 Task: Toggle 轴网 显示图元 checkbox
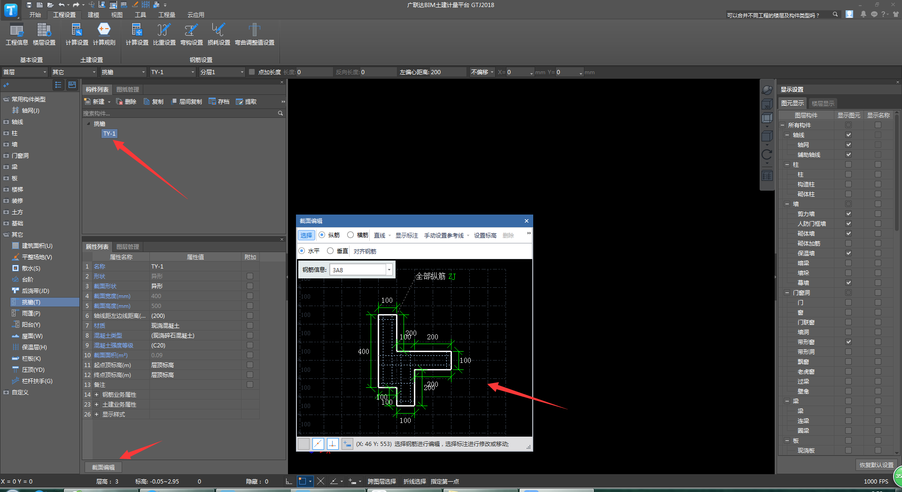point(848,145)
